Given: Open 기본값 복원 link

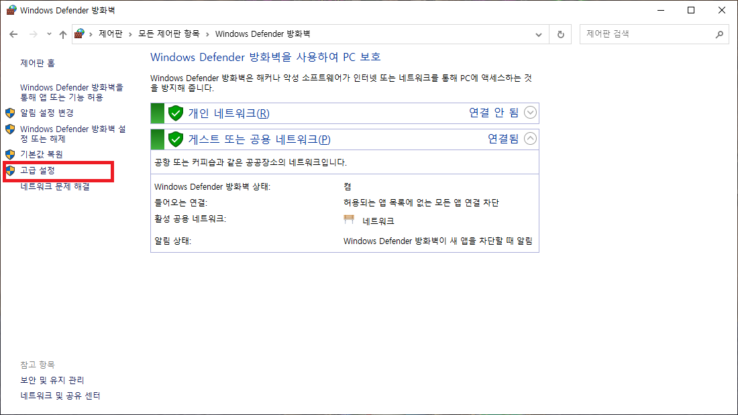Looking at the screenshot, I should (x=42, y=154).
